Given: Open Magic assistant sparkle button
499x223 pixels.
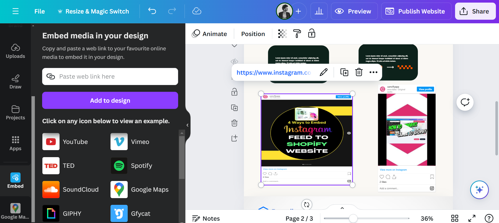Looking at the screenshot, I should 479,190.
